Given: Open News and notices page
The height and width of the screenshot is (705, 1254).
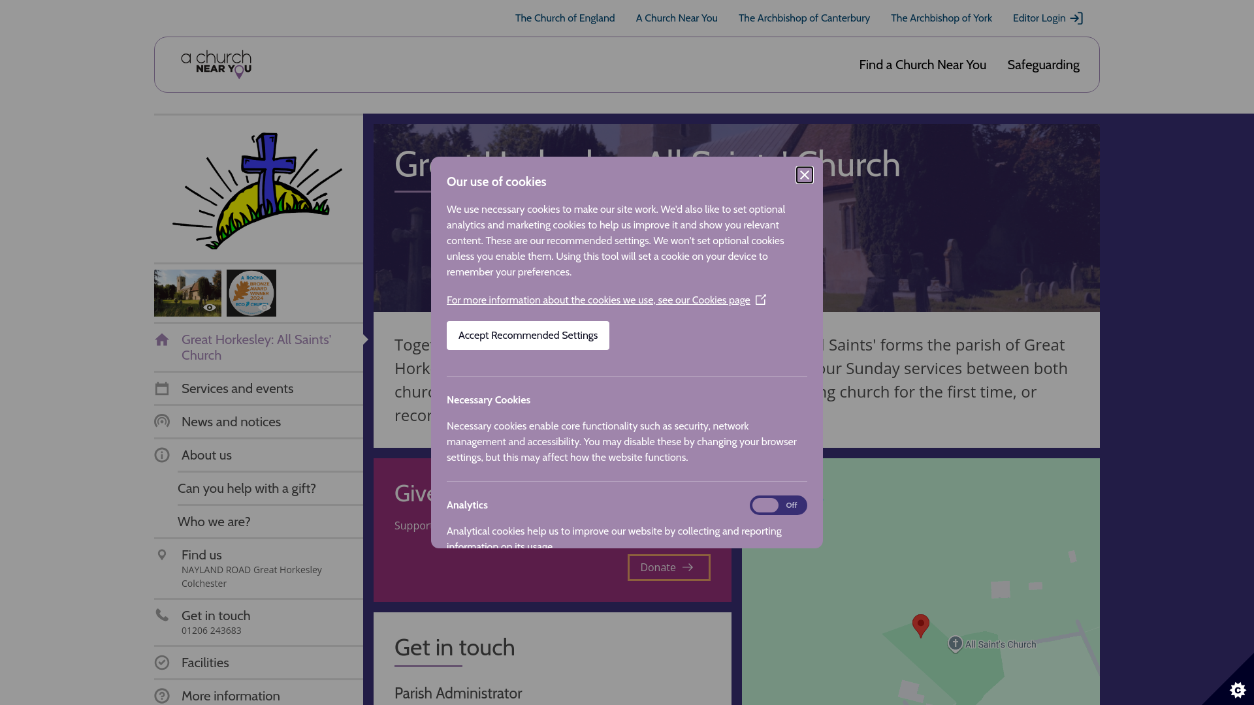Looking at the screenshot, I should click(x=231, y=422).
